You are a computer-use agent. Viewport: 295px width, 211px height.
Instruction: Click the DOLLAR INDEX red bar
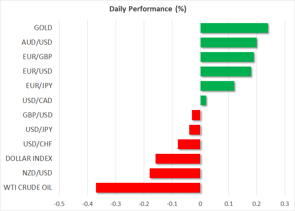tap(178, 159)
